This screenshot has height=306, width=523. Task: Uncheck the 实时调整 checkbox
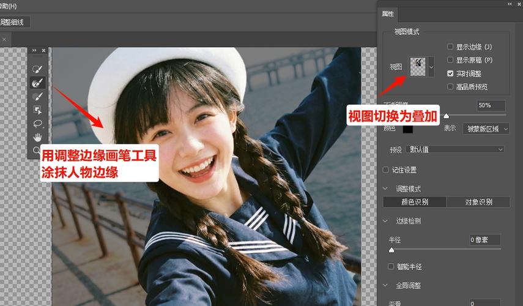pyautogui.click(x=450, y=73)
